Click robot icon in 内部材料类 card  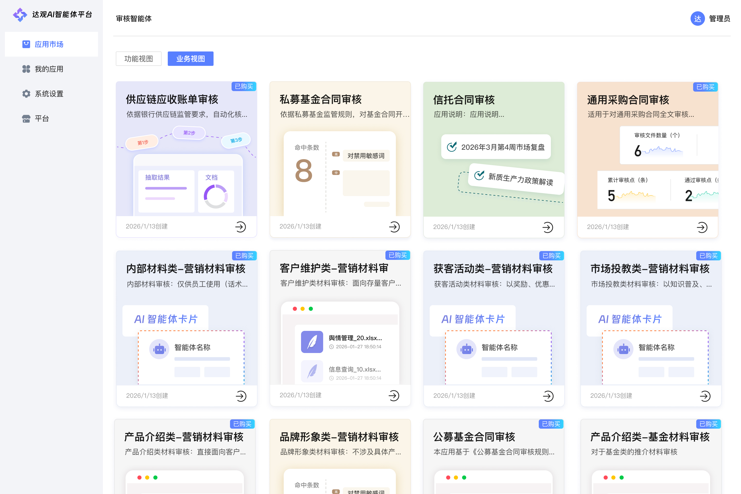(x=159, y=349)
